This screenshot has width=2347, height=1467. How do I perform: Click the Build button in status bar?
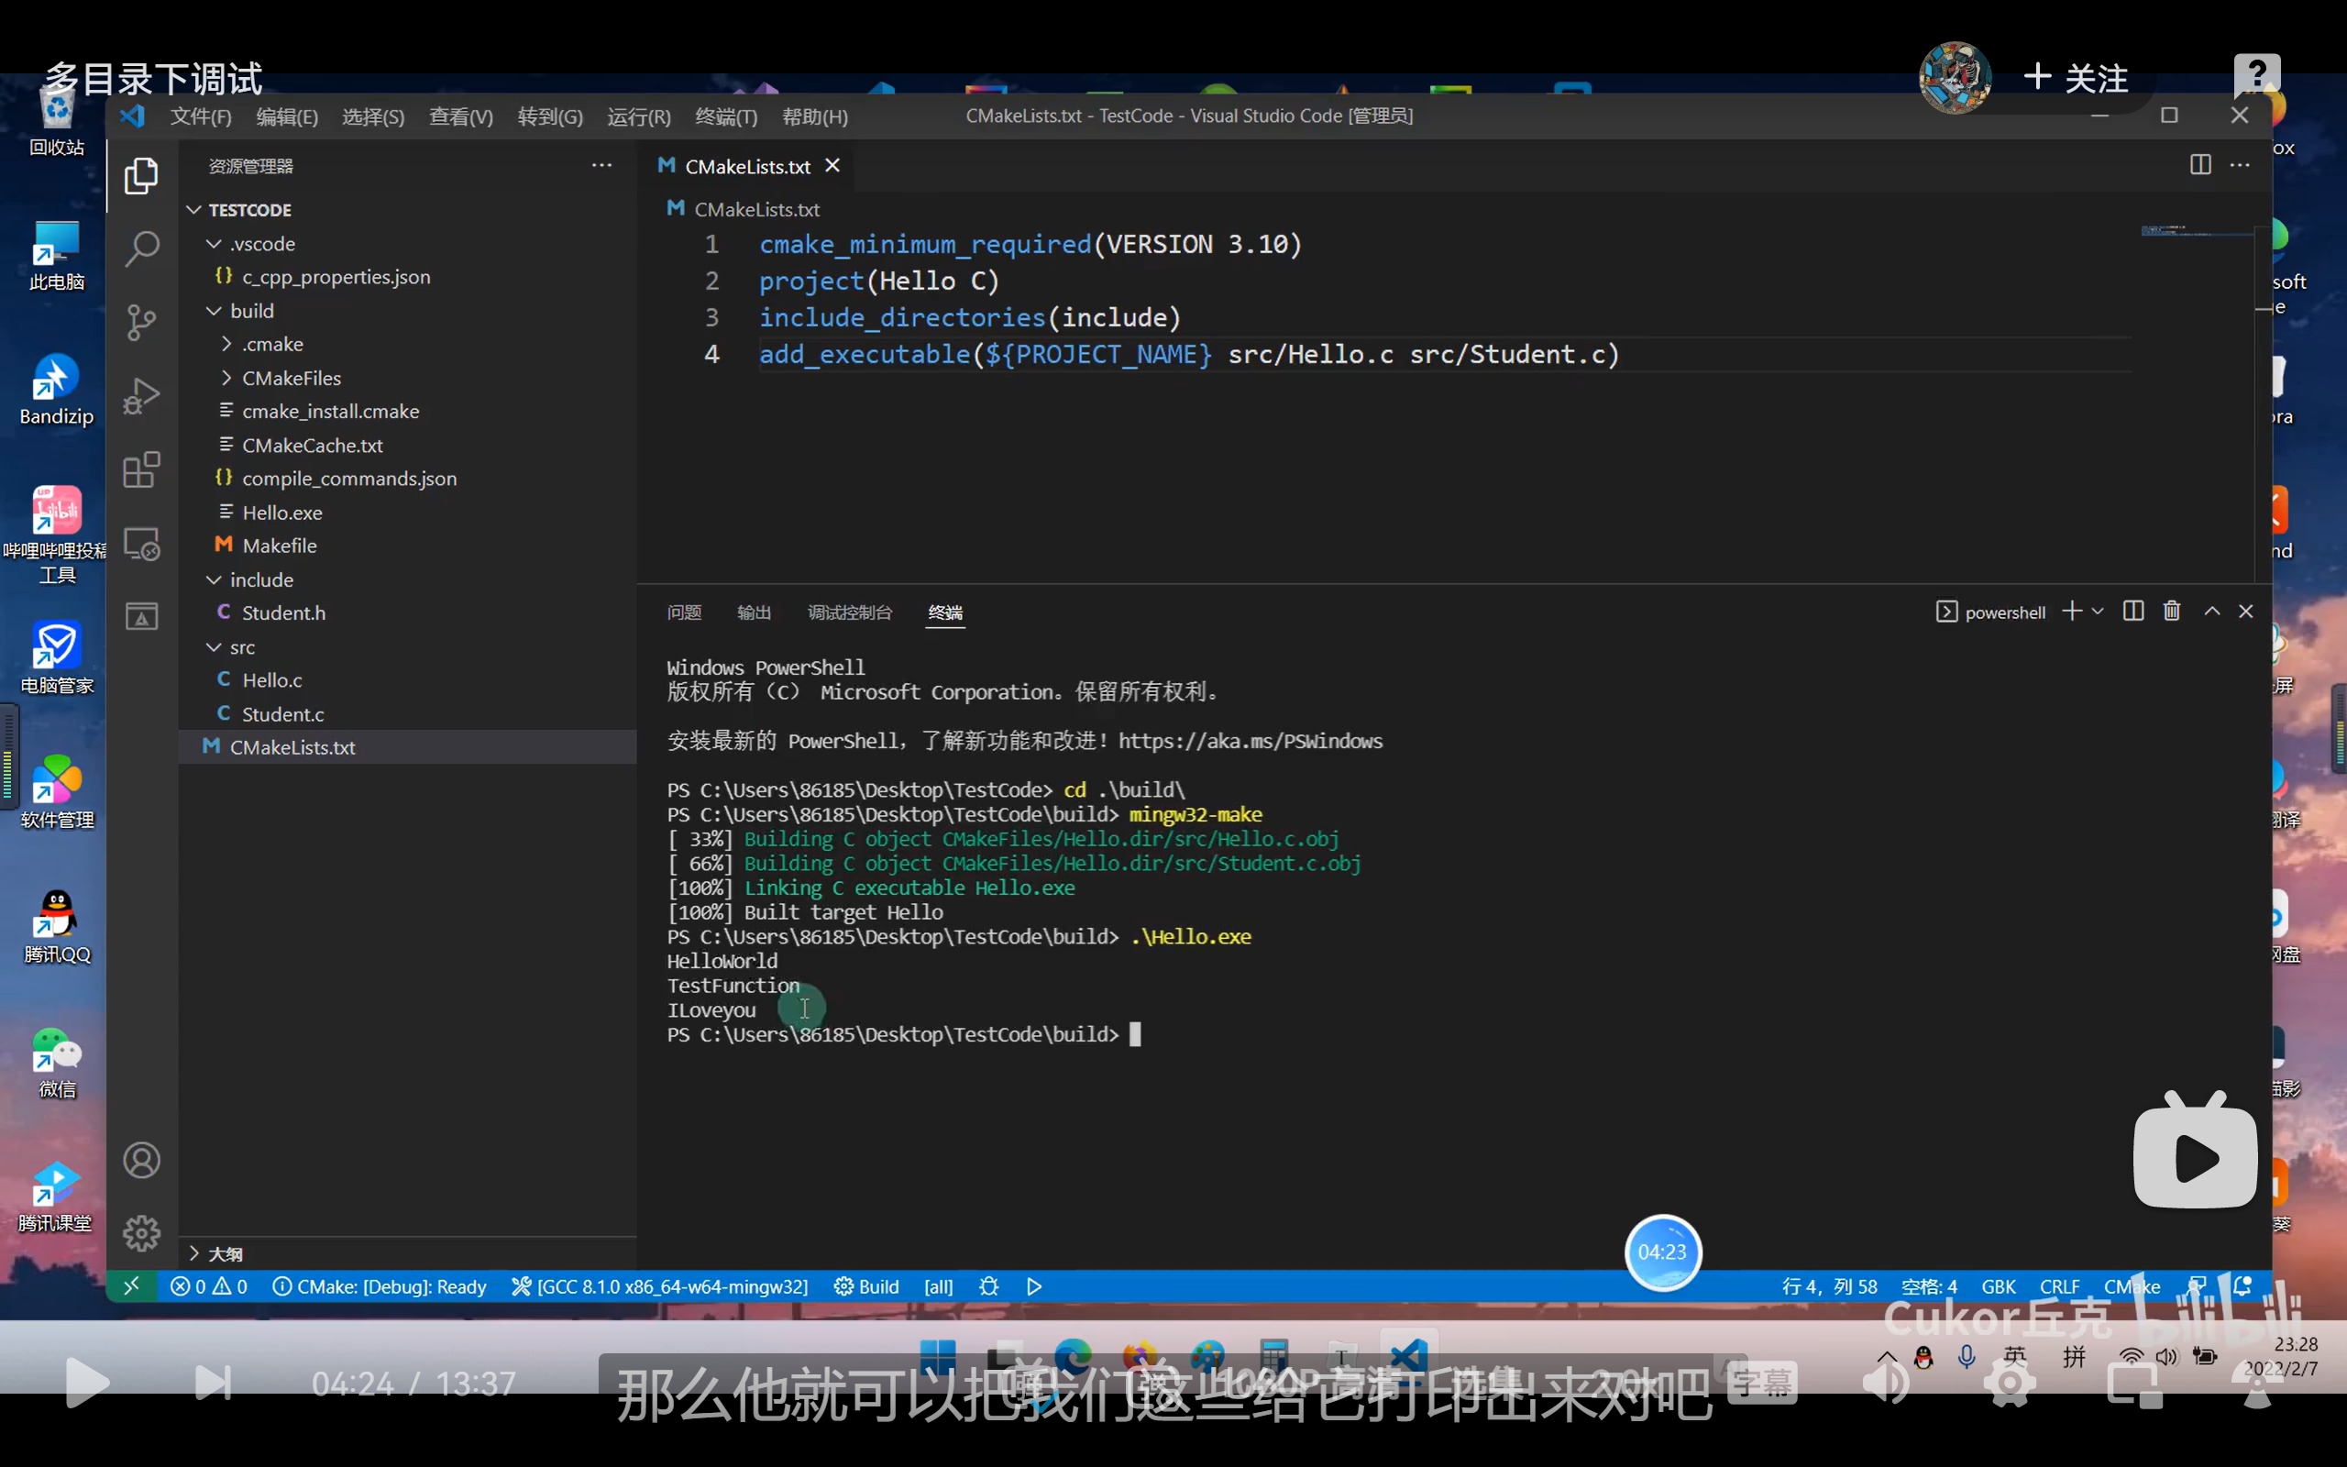pyautogui.click(x=867, y=1286)
